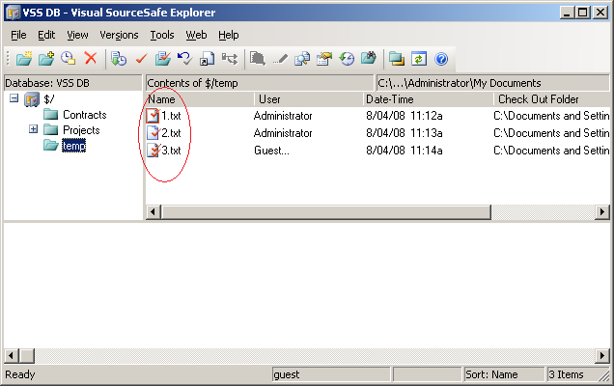Click the Show History clock icon
The height and width of the screenshot is (386, 614).
coord(346,59)
